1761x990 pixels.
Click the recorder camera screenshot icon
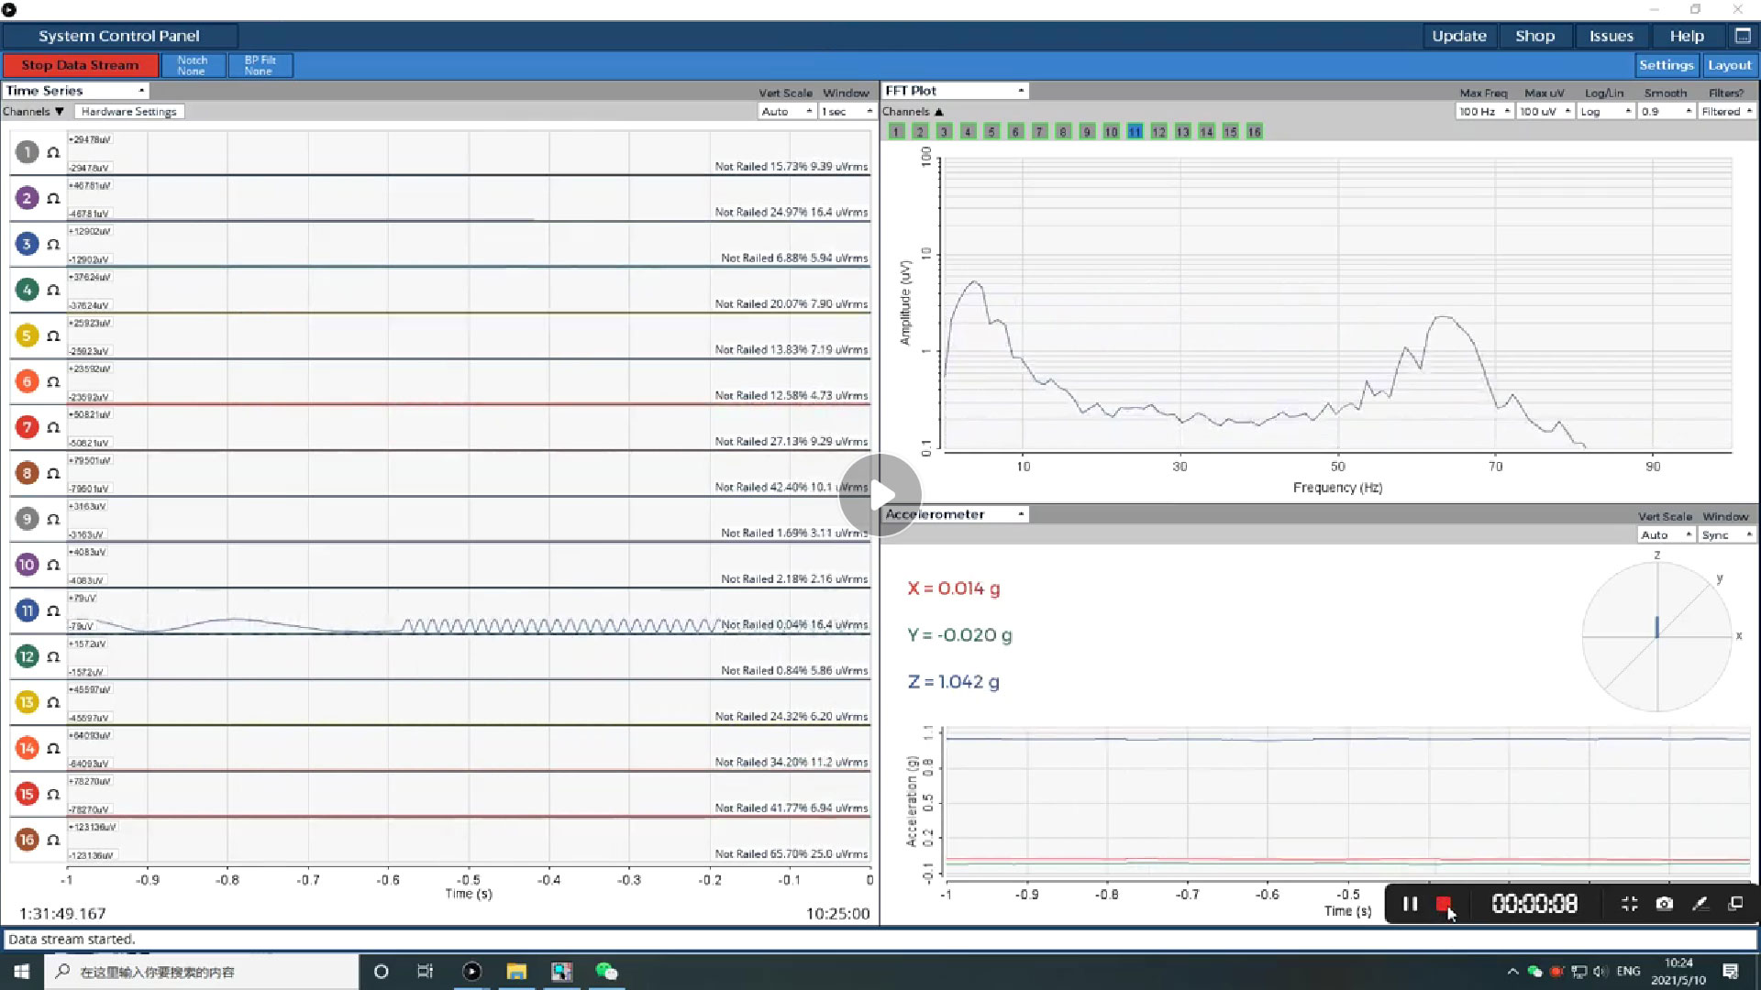(x=1664, y=904)
